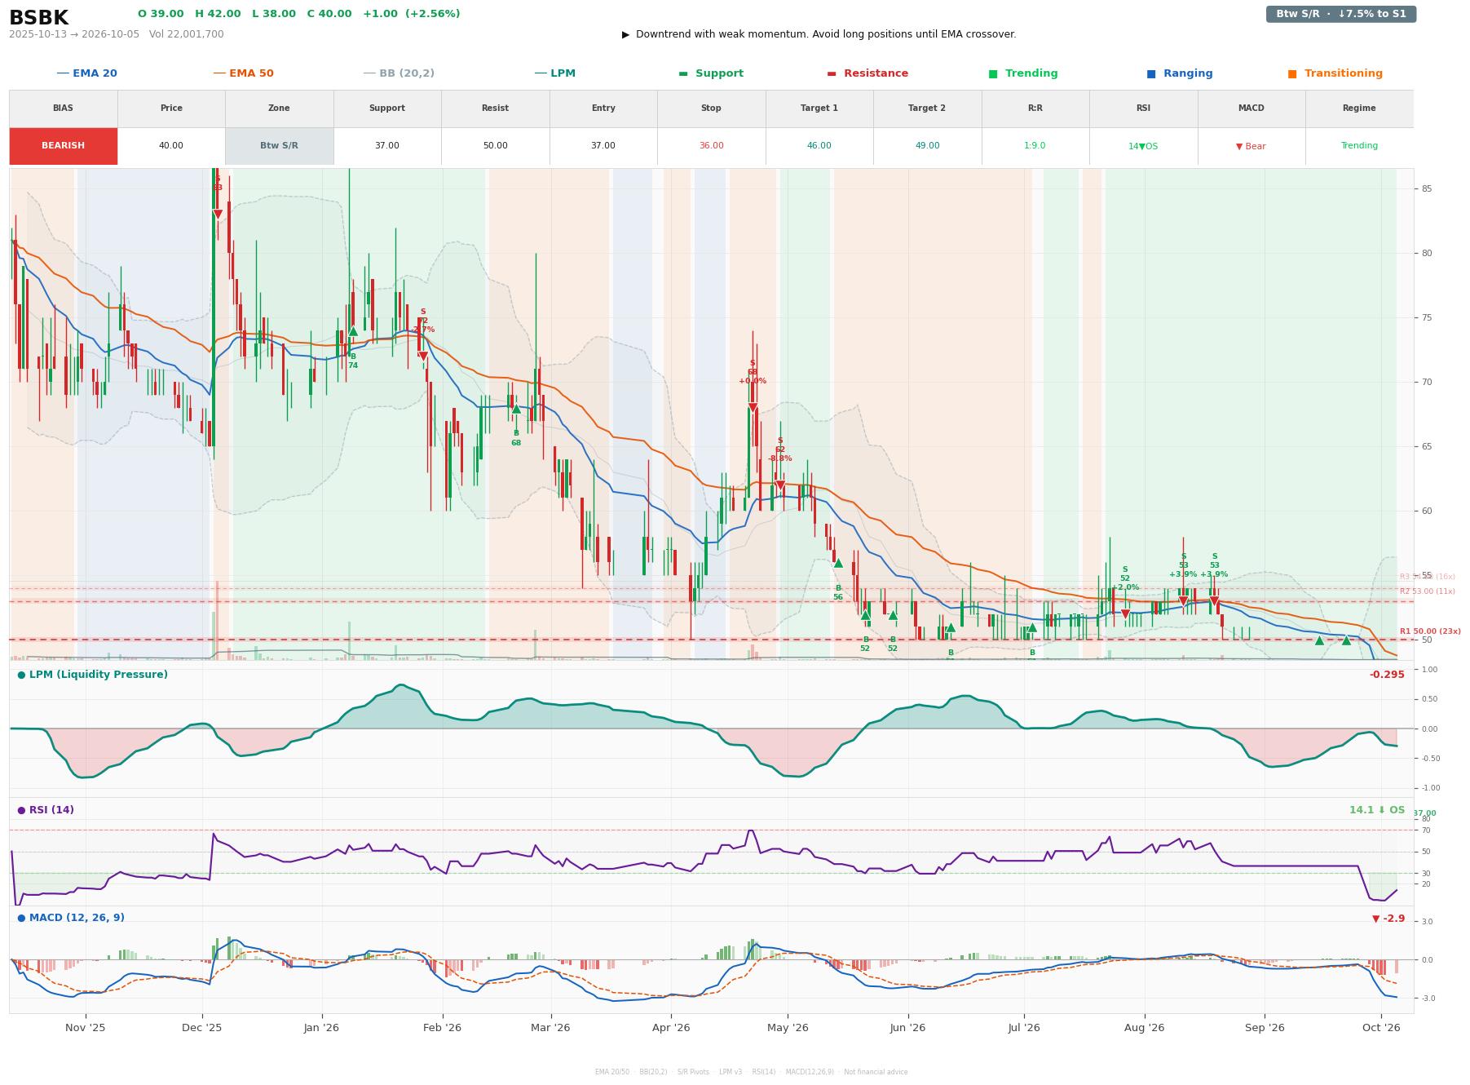The image size is (1470, 1085).
Task: Click the teal dot beside LPM panel title
Action: [21, 675]
